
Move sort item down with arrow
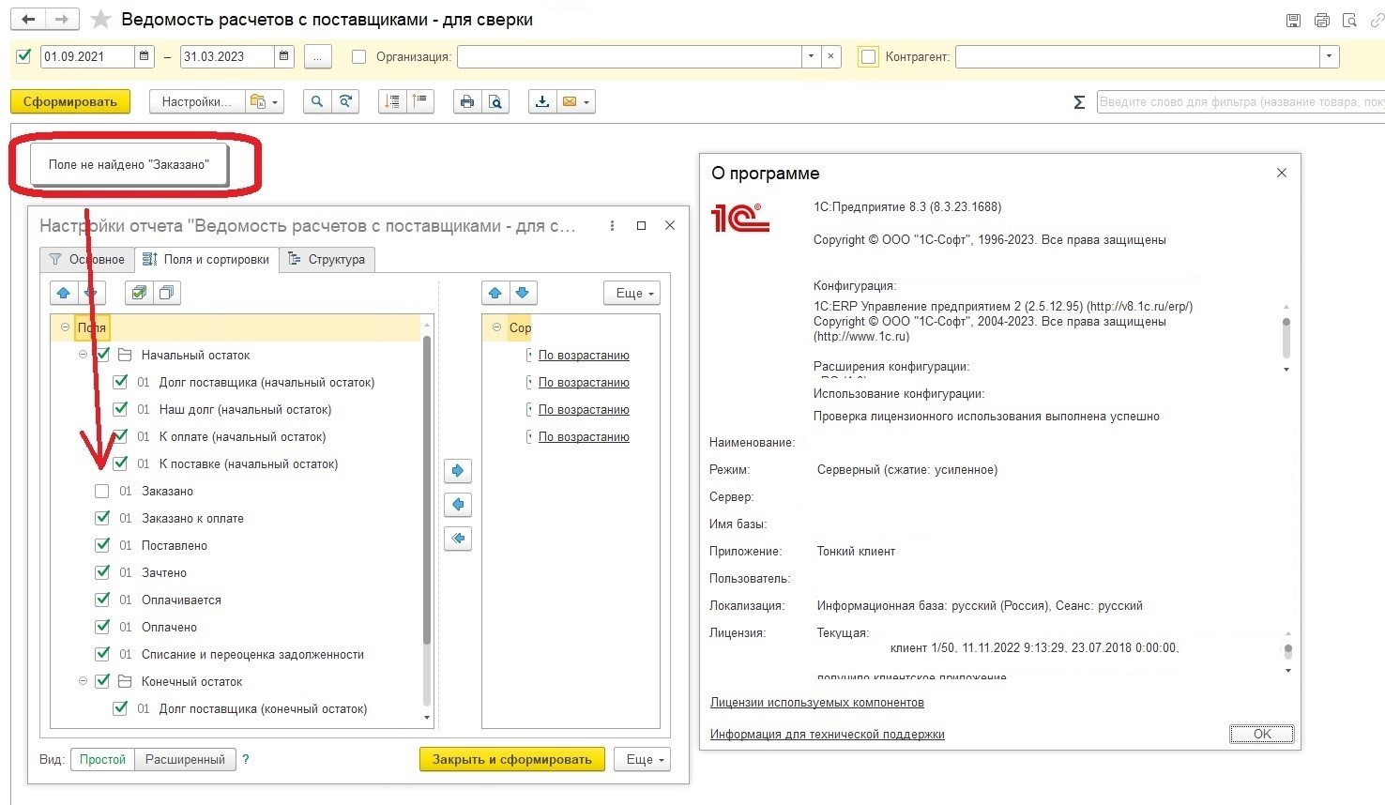[x=523, y=293]
